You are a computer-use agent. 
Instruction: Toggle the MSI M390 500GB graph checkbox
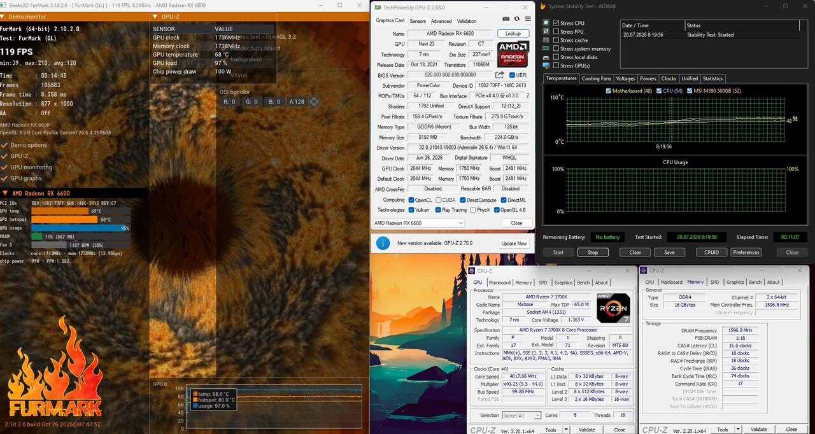[x=690, y=91]
